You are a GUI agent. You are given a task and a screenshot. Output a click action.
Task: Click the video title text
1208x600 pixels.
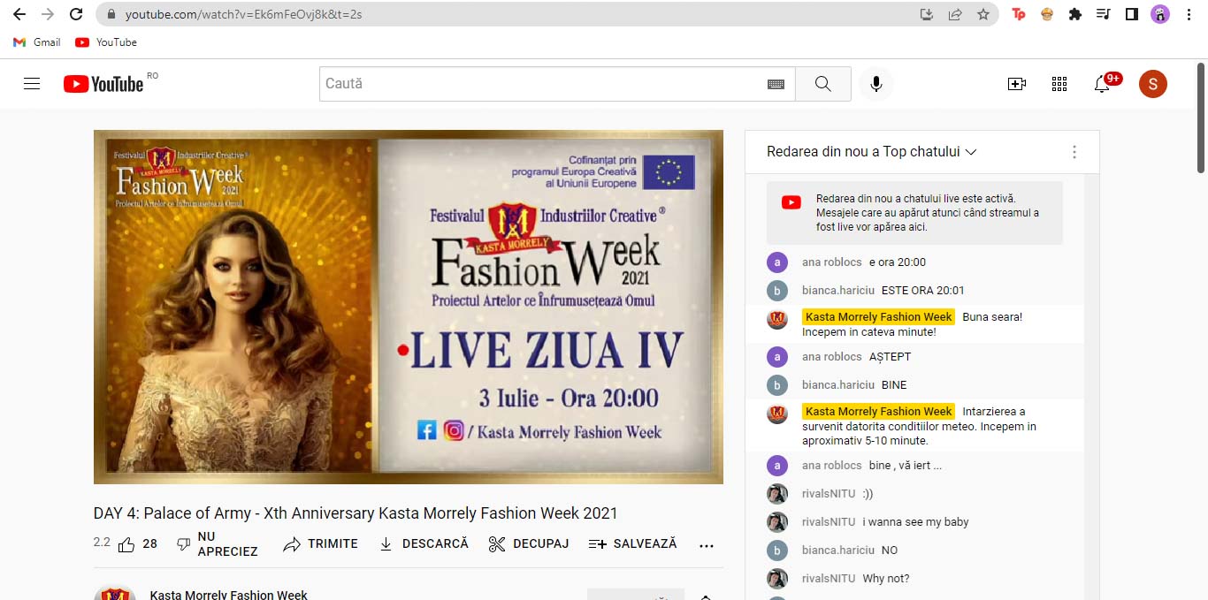coord(356,513)
